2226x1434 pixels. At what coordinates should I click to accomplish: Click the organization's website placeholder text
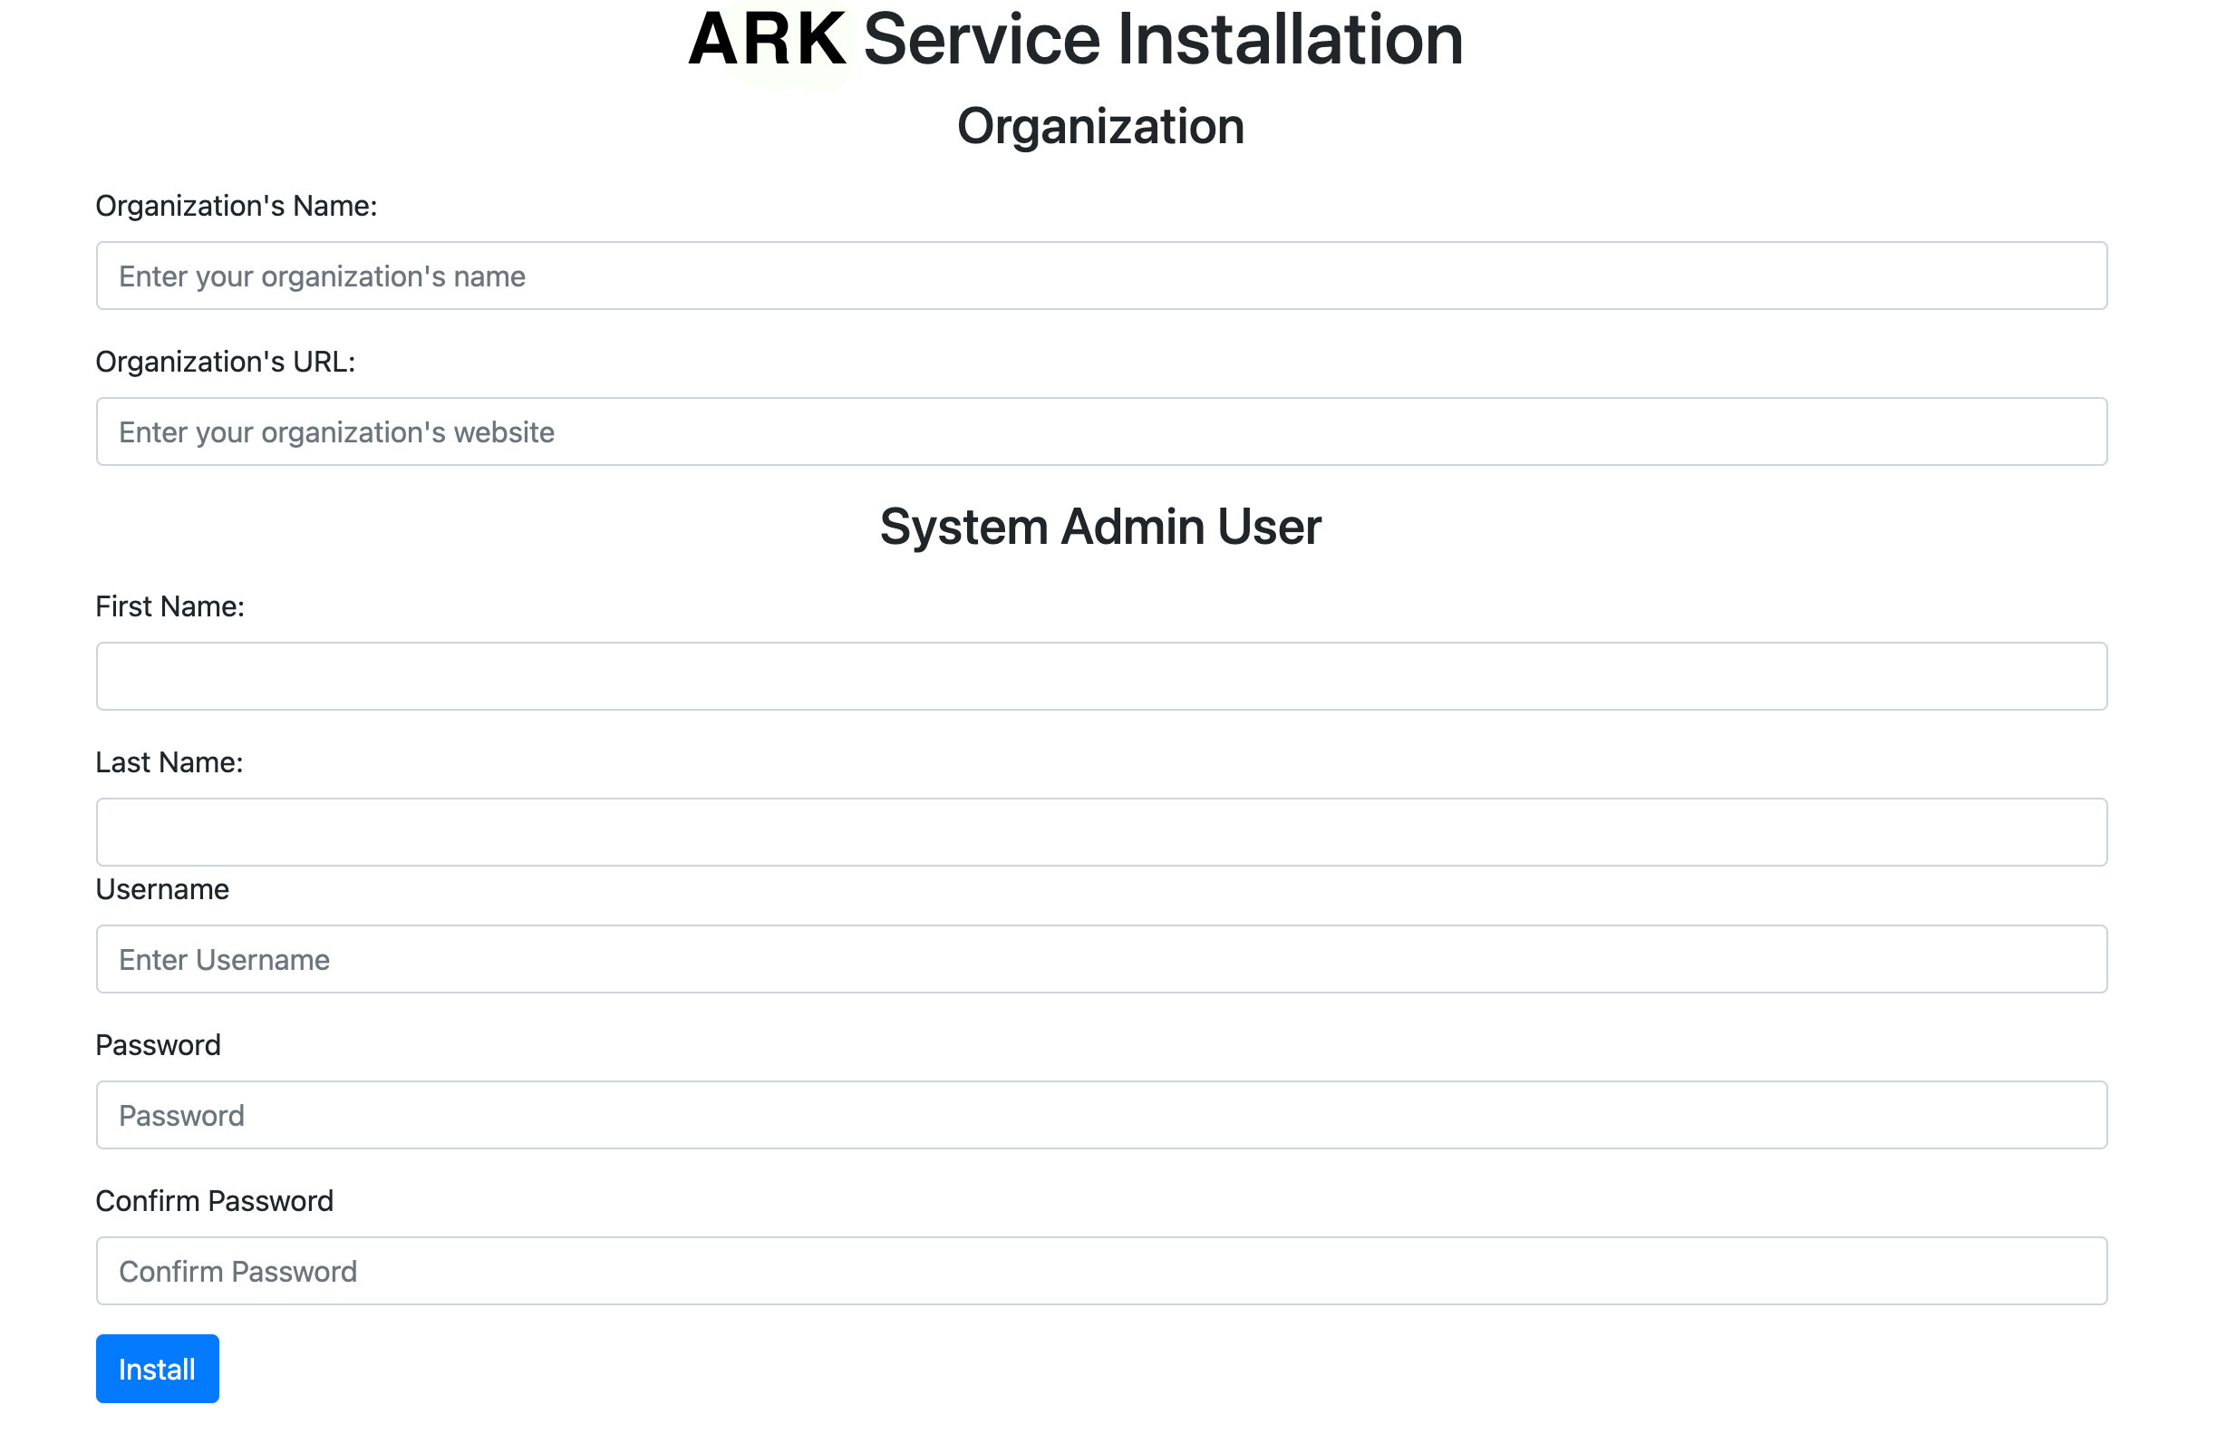point(336,432)
